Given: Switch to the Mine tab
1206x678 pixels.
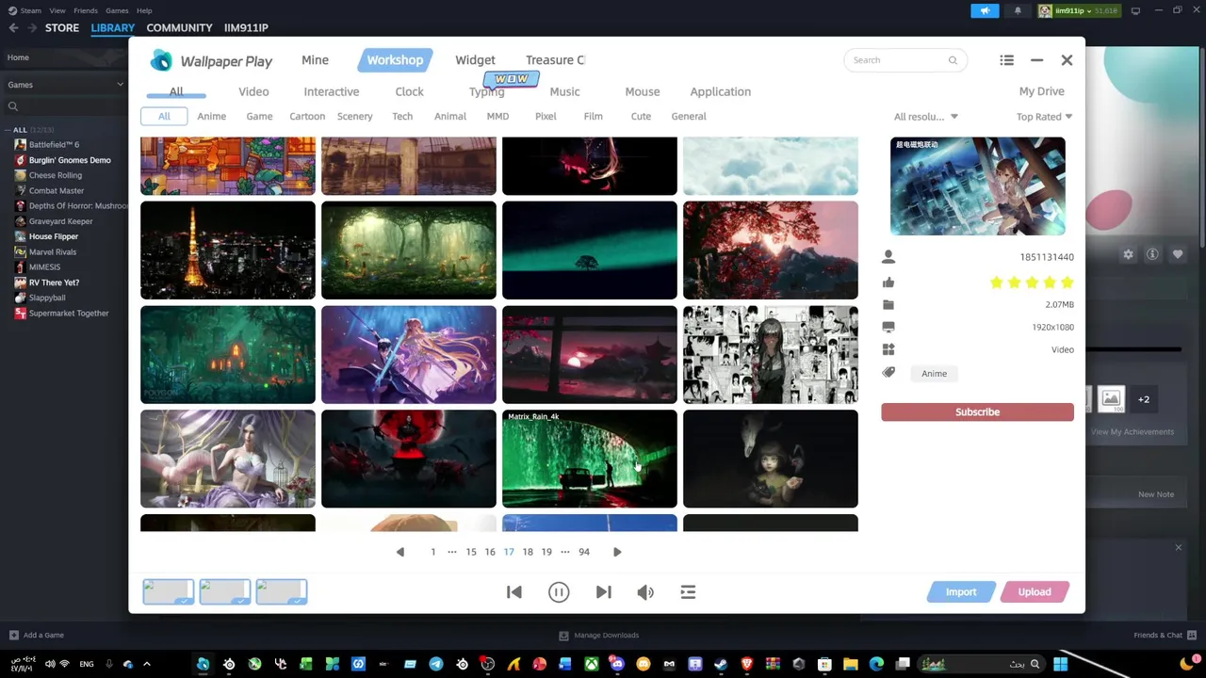Looking at the screenshot, I should tap(315, 60).
